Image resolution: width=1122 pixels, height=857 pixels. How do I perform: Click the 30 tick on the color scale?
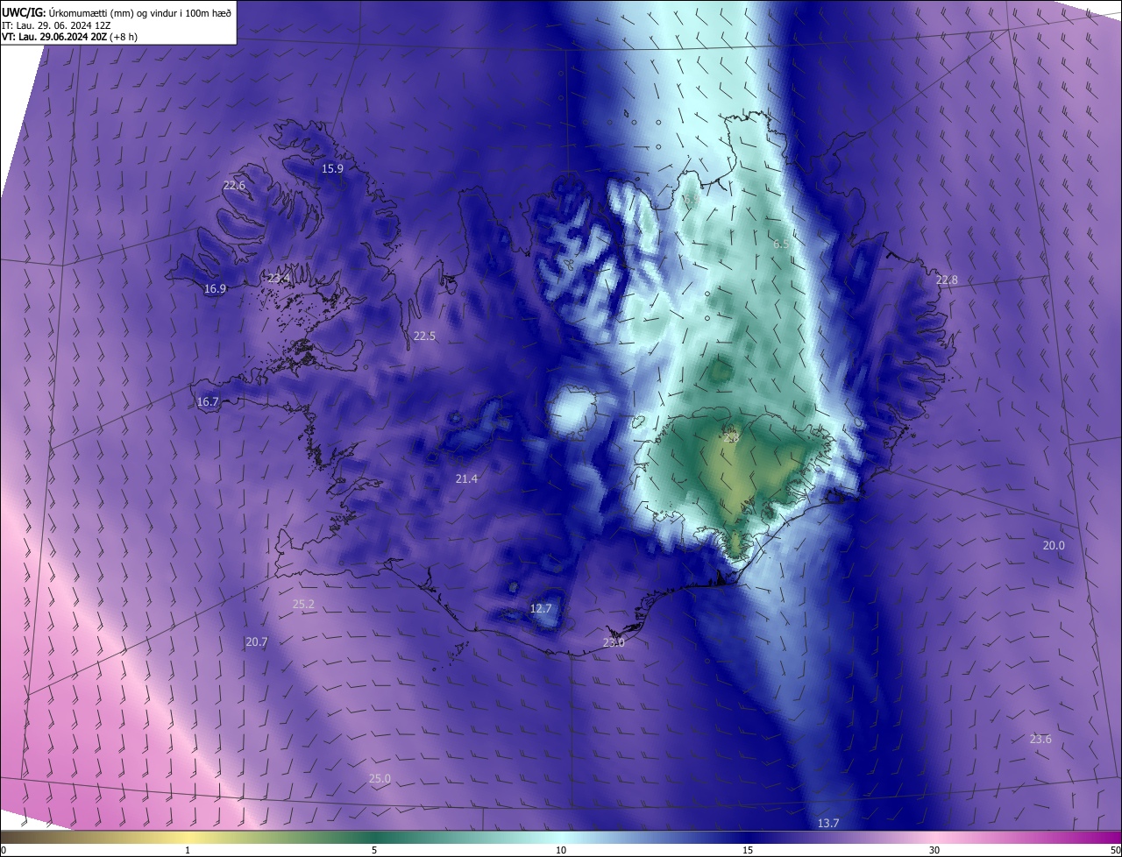click(x=934, y=851)
